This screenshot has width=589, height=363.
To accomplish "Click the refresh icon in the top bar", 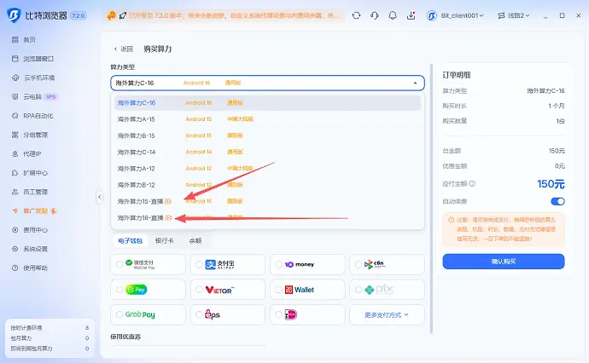I will [x=356, y=15].
